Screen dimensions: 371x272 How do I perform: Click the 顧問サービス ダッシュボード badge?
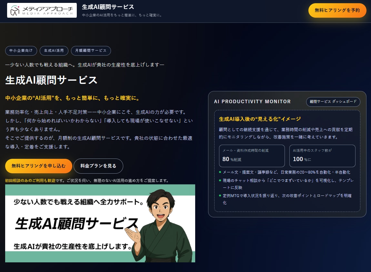(333, 102)
